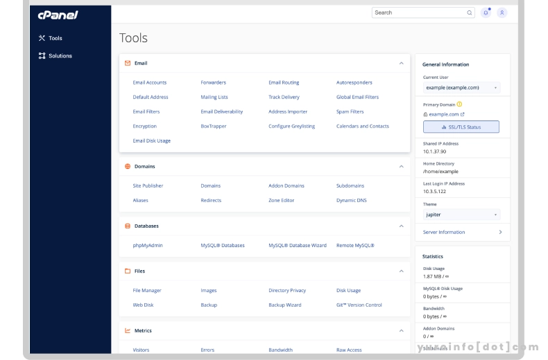Image resolution: width=548 pixels, height=360 pixels.
Task: Open phpMyAdmin
Action: pos(148,245)
